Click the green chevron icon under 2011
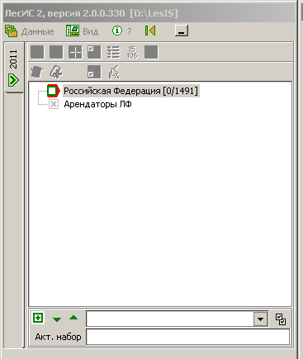The height and width of the screenshot is (359, 303). click(13, 80)
